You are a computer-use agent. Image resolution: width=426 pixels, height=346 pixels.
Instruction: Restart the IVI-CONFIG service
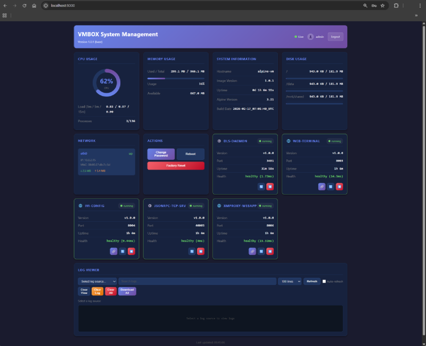point(122,251)
